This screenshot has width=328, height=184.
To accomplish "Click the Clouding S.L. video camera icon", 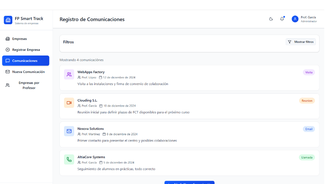I will (x=69, y=103).
